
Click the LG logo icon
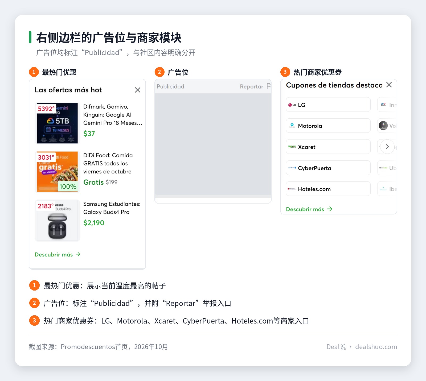click(x=292, y=105)
